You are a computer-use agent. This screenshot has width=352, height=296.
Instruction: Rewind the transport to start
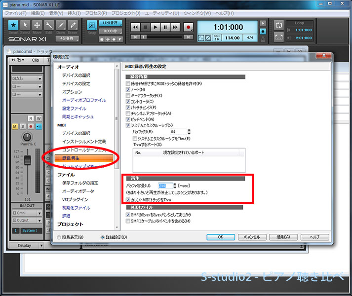pos(135,27)
